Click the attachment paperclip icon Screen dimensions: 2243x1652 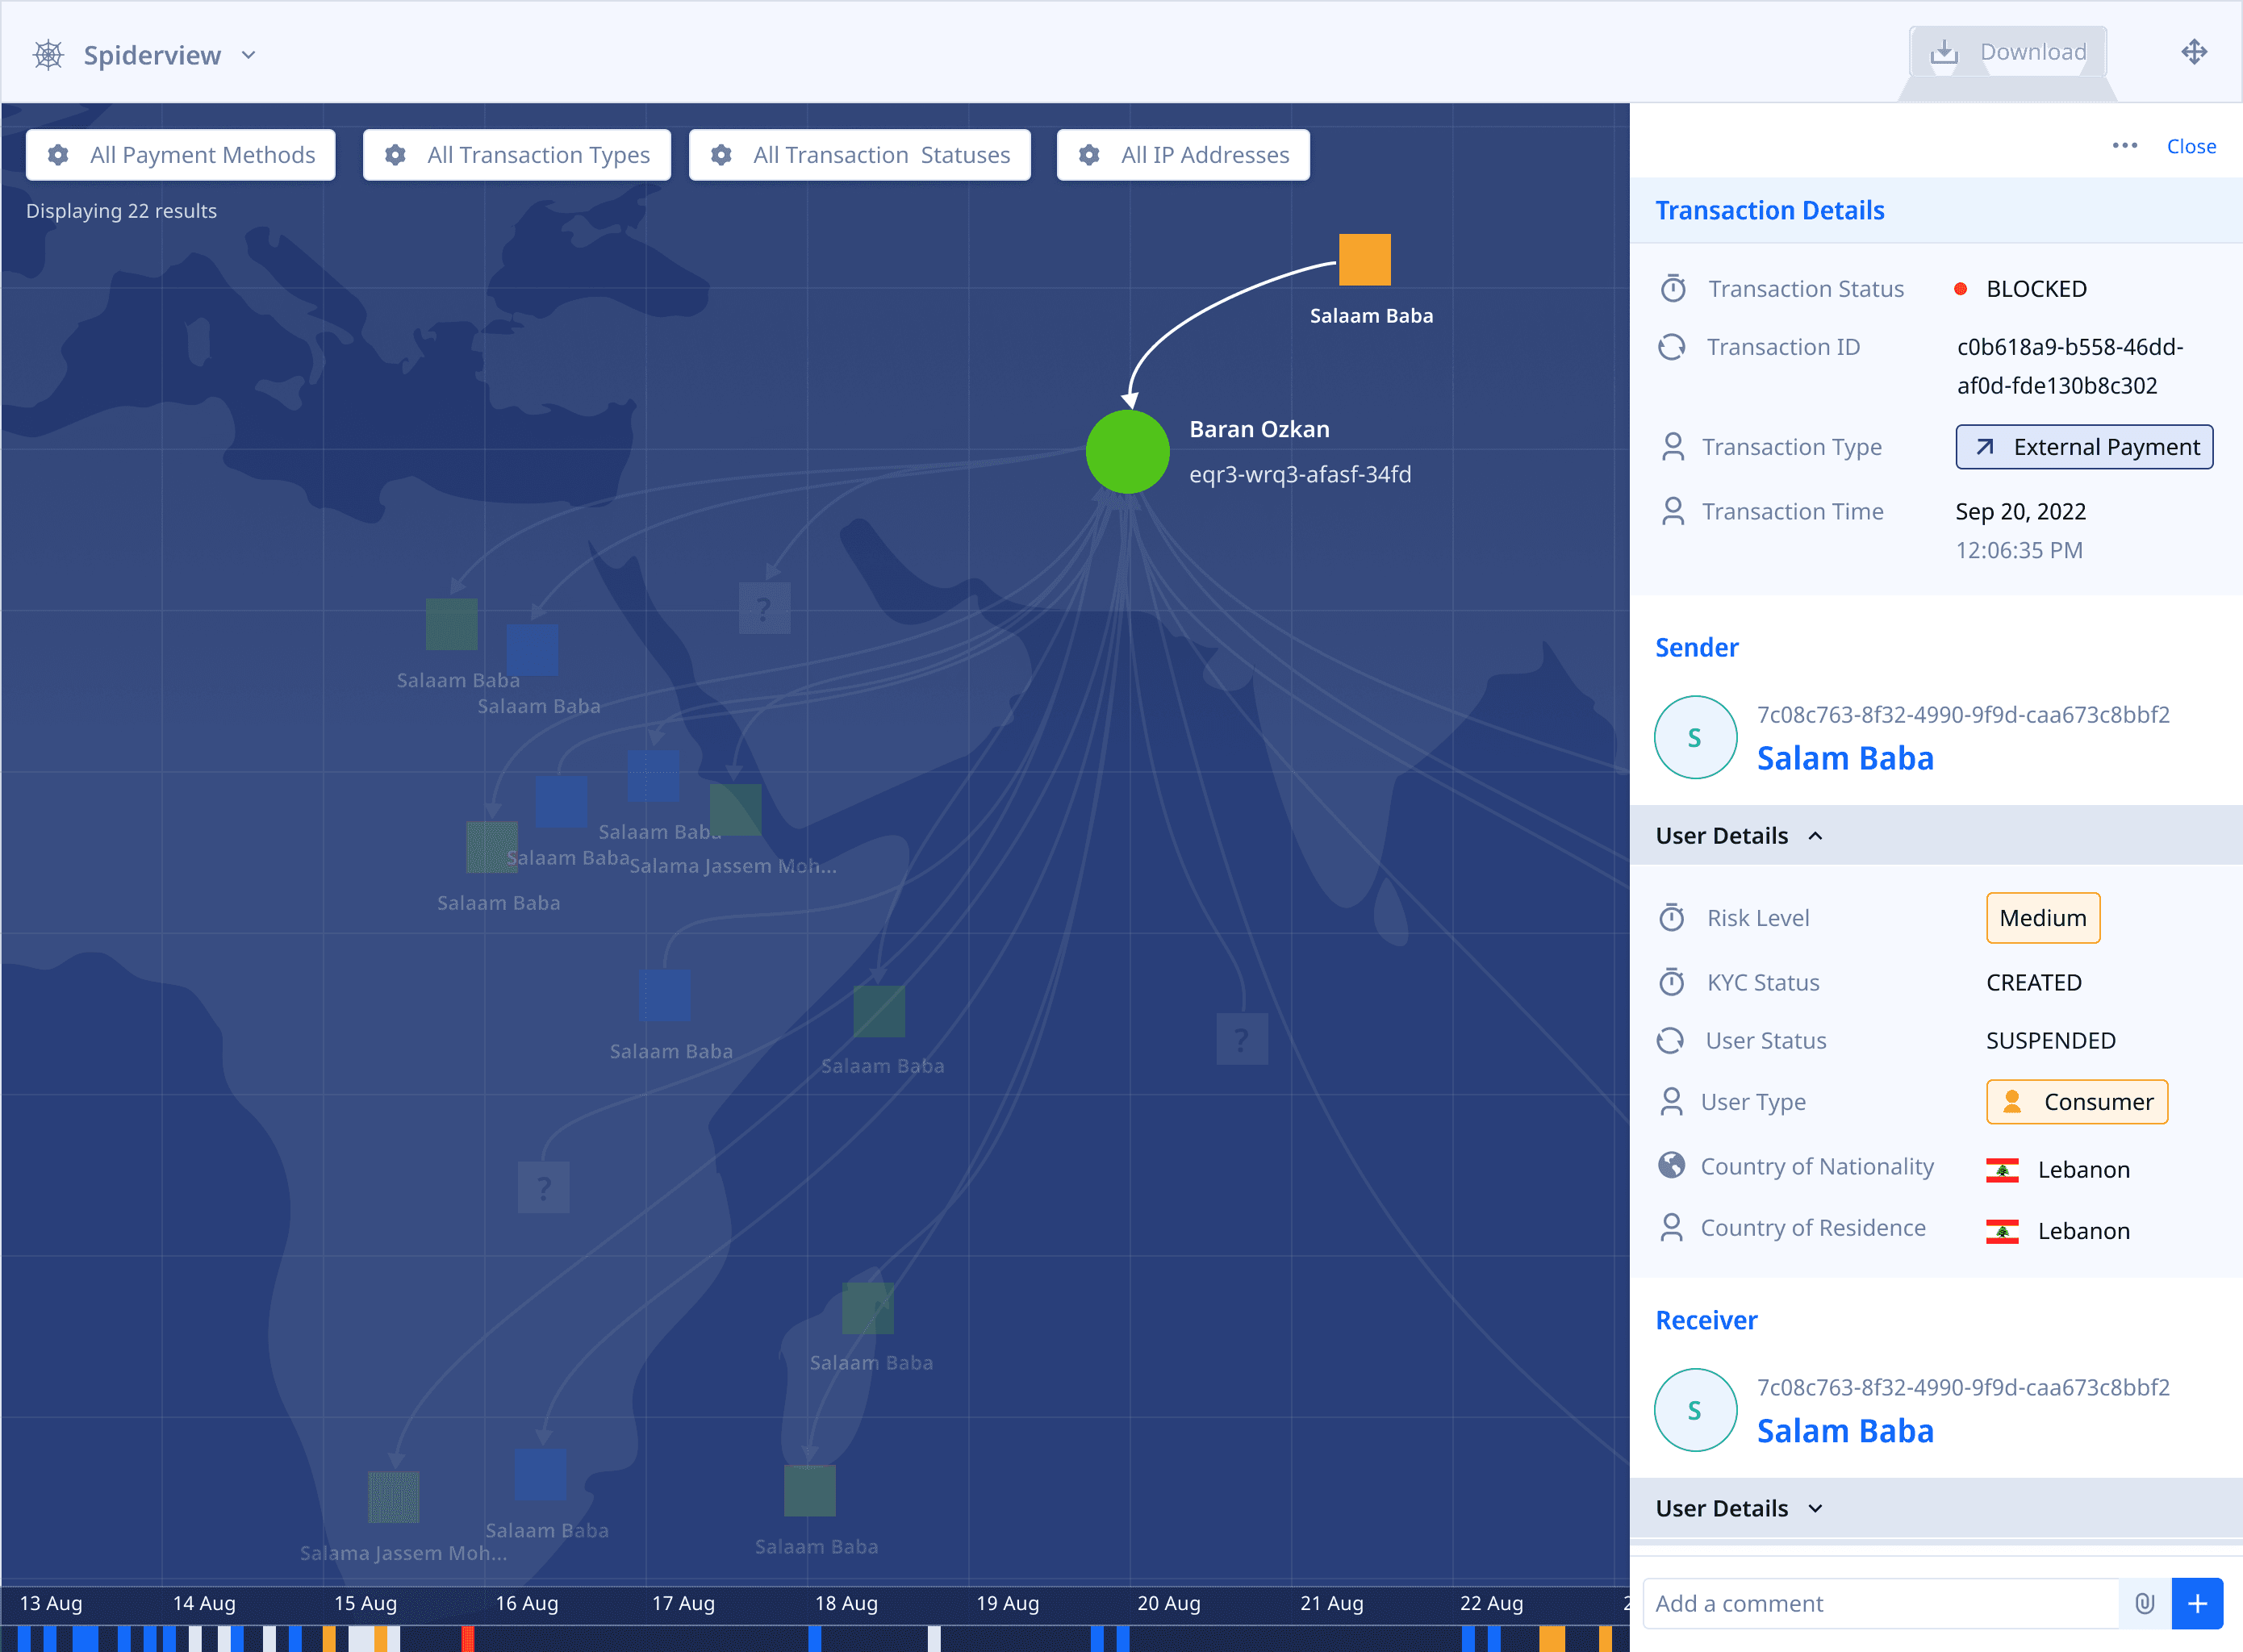2144,1603
